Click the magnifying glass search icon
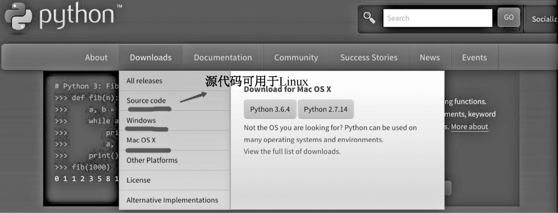 pyautogui.click(x=369, y=18)
